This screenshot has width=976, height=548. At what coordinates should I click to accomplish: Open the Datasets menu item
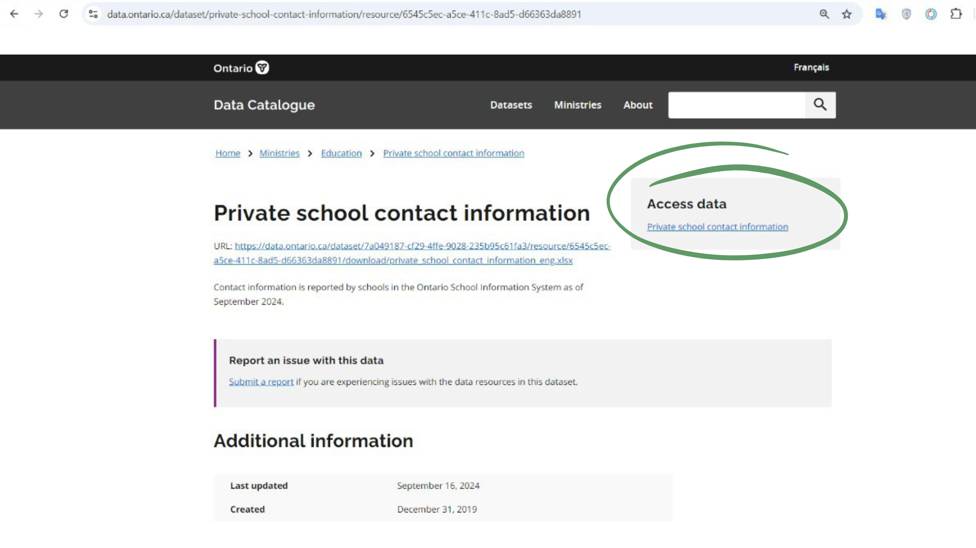(x=511, y=105)
